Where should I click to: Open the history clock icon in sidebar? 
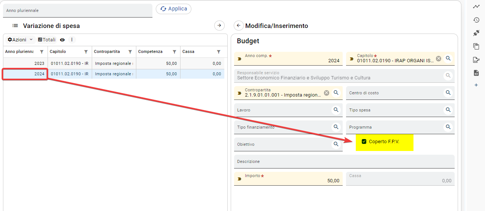[476, 20]
